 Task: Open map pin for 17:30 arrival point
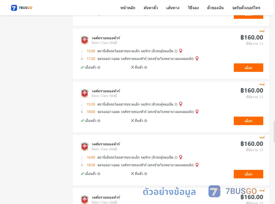tap(197, 58)
